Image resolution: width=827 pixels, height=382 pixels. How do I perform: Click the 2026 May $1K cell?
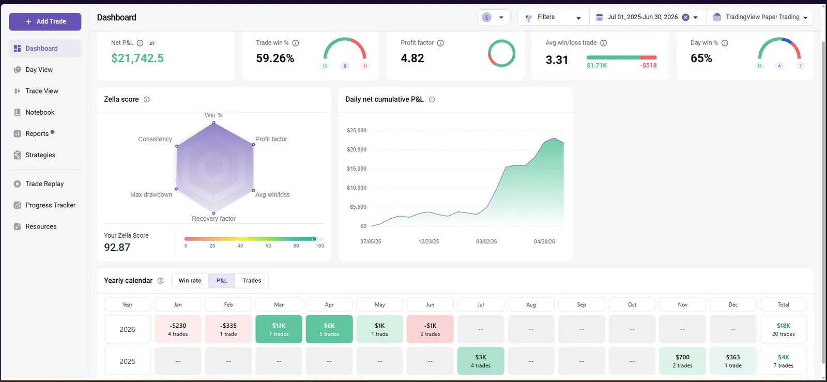pos(380,329)
